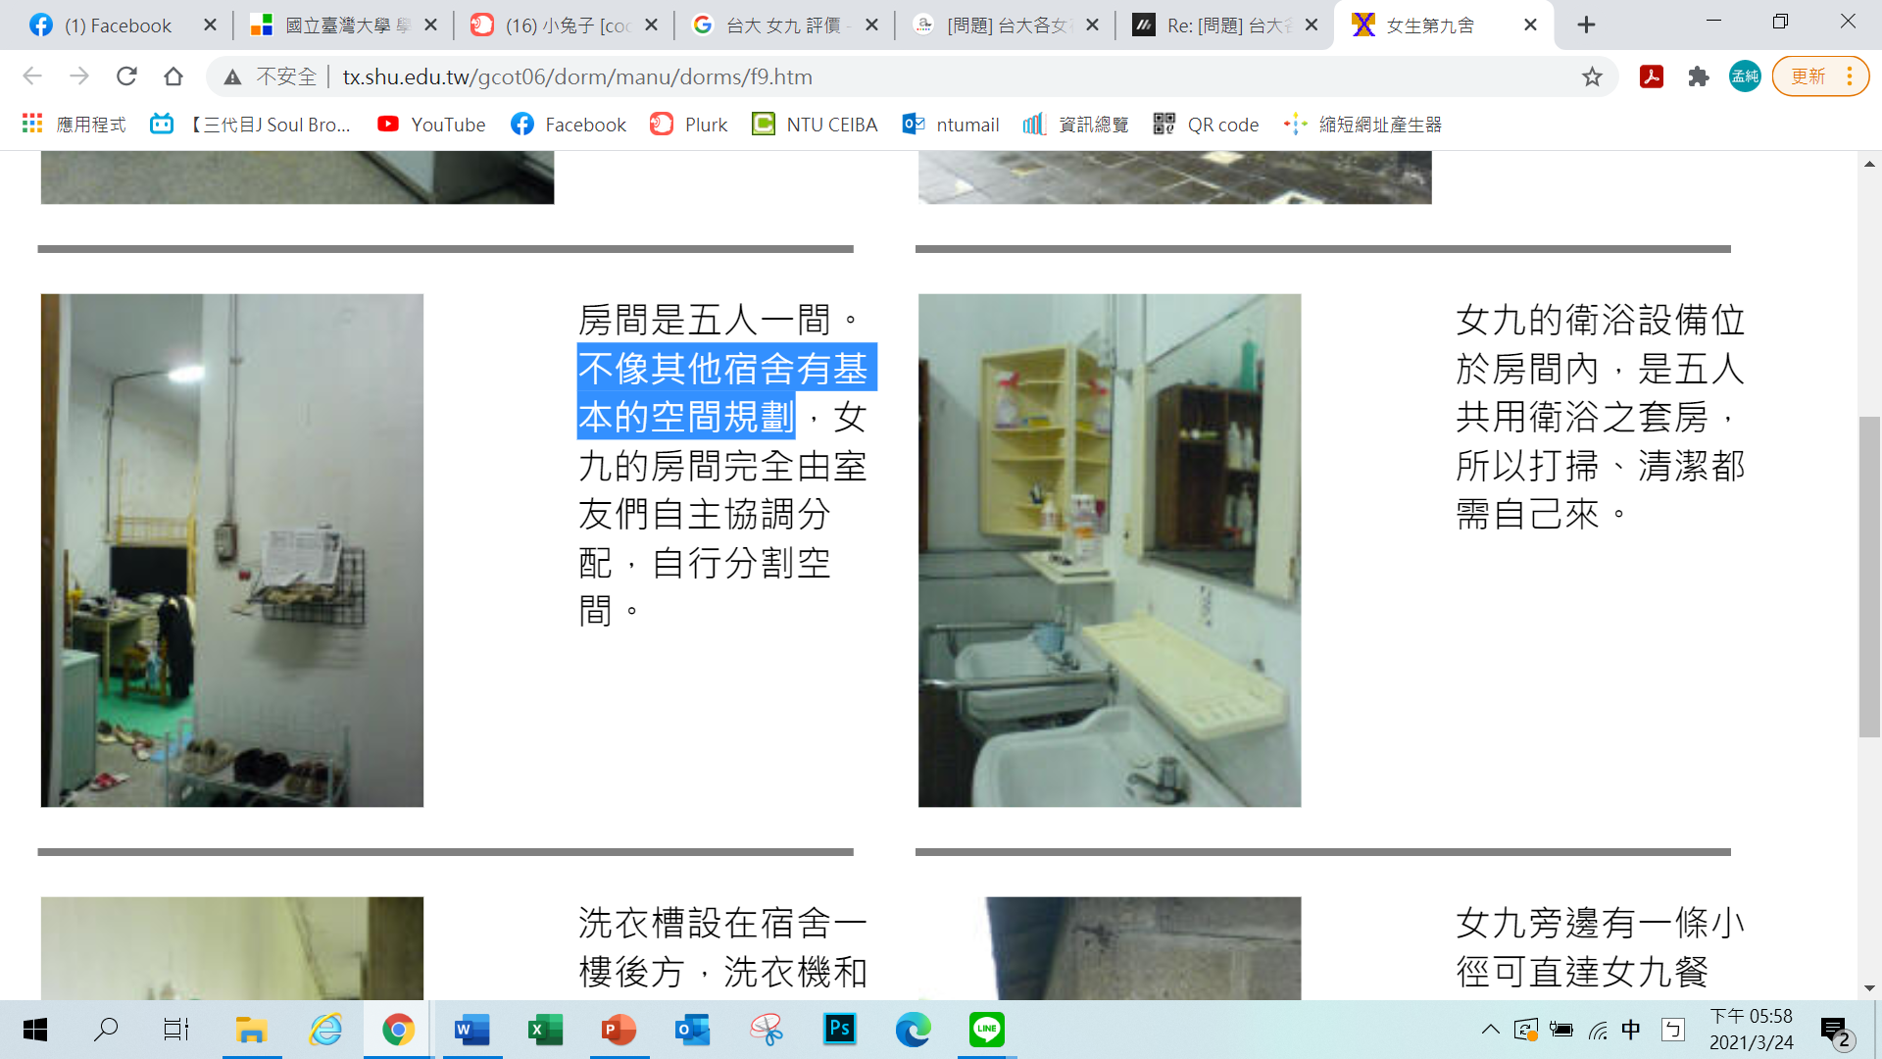Show the site security info 不安全
This screenshot has height=1059, width=1882.
point(271,76)
